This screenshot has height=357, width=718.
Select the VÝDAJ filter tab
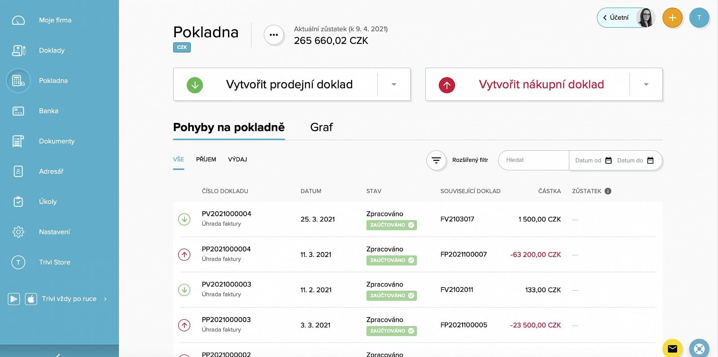(x=237, y=159)
